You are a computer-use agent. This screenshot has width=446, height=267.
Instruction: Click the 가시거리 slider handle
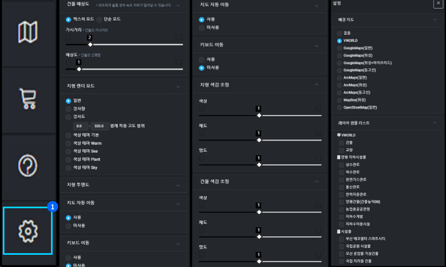click(90, 44)
